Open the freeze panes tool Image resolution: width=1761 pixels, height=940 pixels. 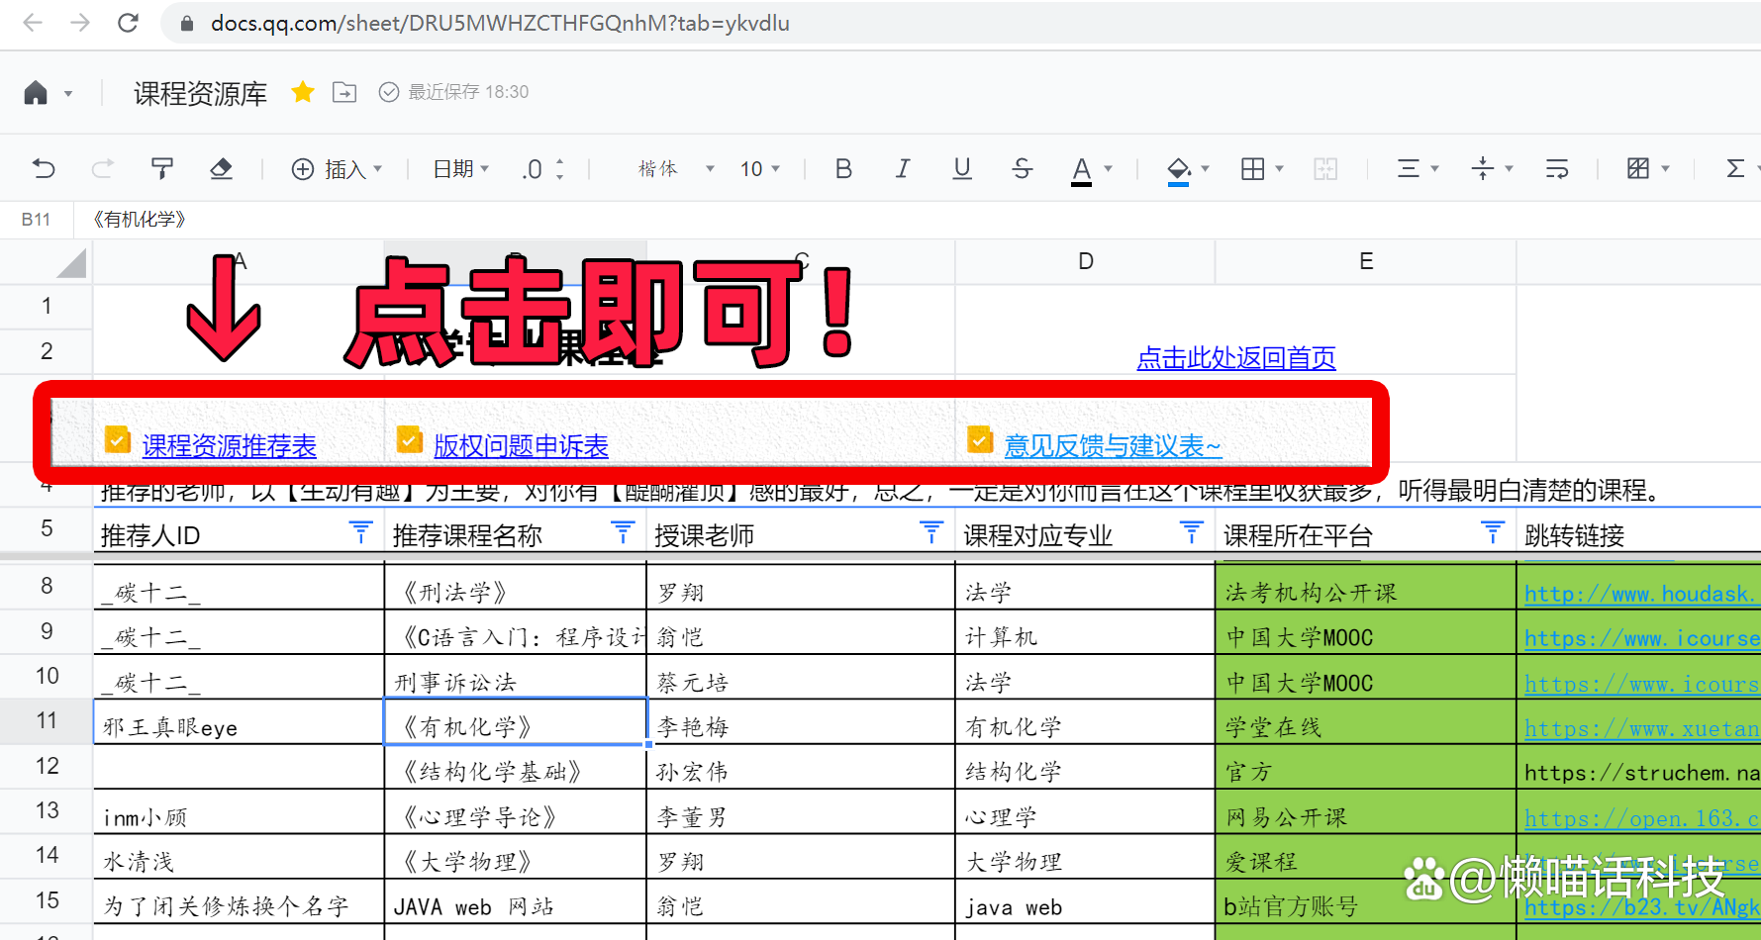1648,169
